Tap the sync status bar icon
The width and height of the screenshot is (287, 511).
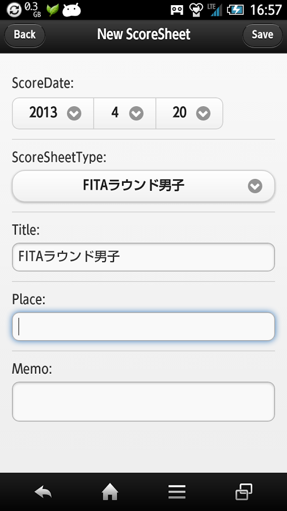coord(14,10)
